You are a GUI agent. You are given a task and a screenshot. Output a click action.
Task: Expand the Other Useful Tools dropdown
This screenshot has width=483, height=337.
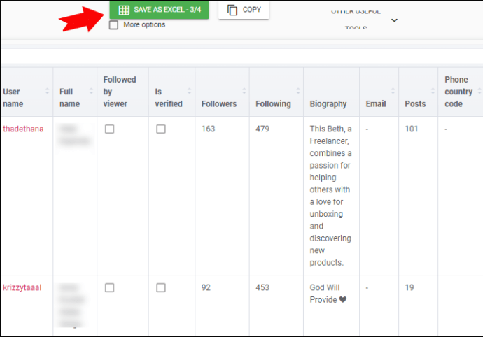[394, 20]
